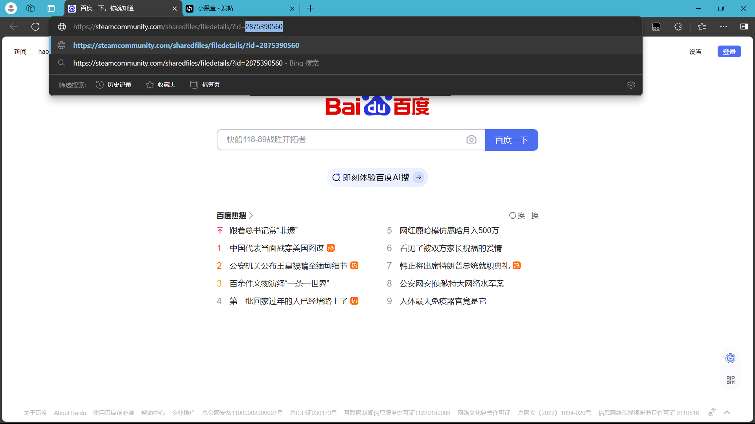Open the 新闻 link
755x424 pixels.
point(20,52)
